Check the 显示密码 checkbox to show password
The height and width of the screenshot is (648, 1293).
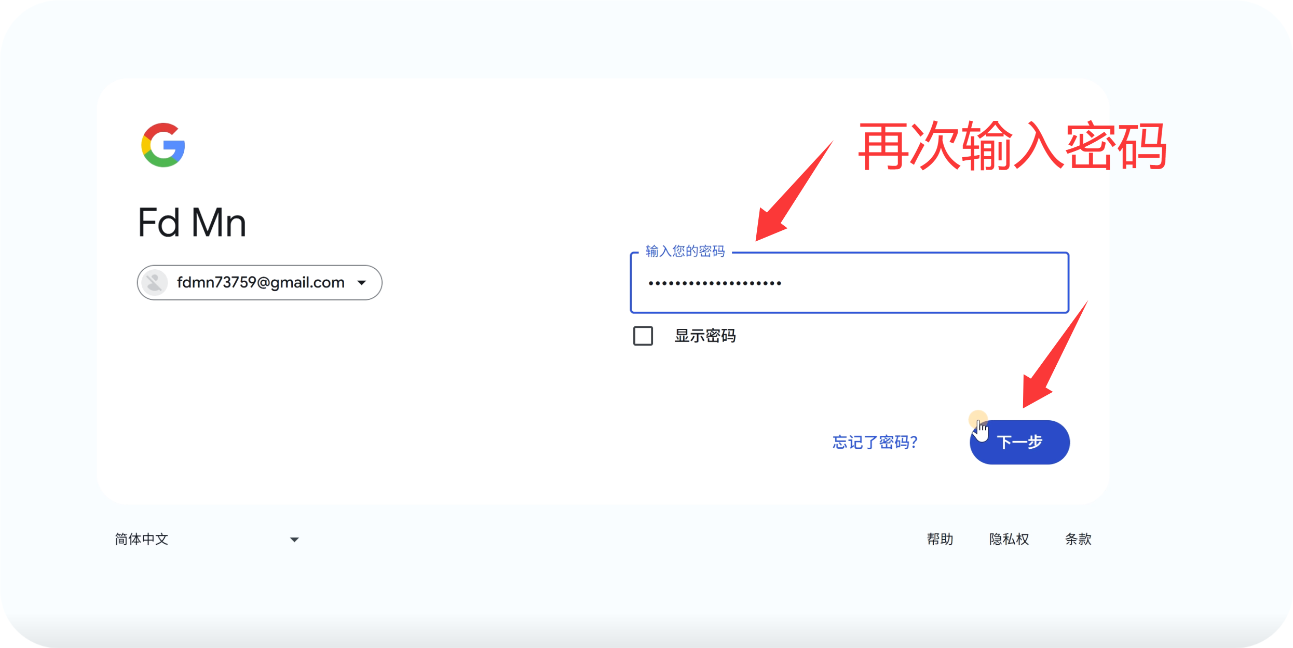pyautogui.click(x=643, y=336)
